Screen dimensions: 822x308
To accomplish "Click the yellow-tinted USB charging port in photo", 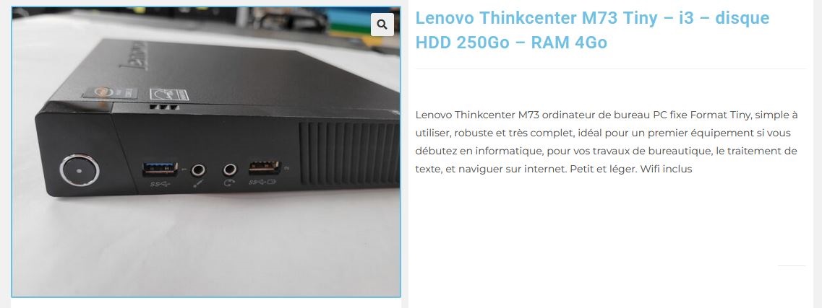I will pos(265,168).
